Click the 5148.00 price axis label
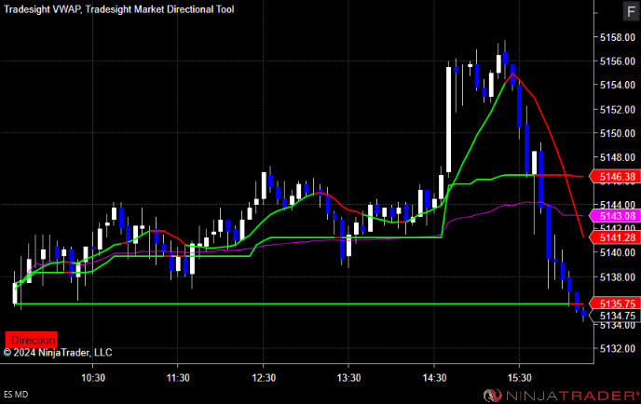 618,157
